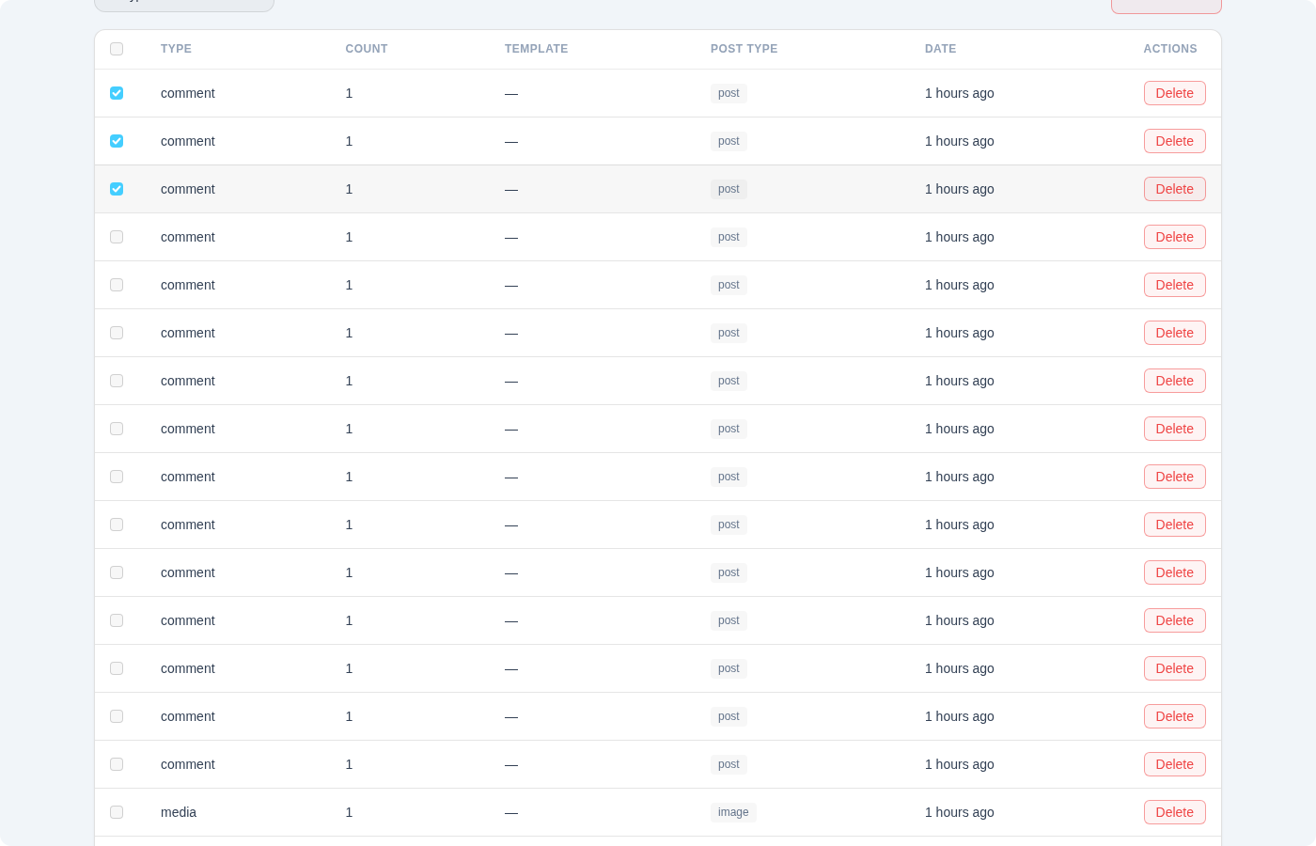Click the DATE column header
This screenshot has width=1316, height=846.
pyautogui.click(x=940, y=49)
